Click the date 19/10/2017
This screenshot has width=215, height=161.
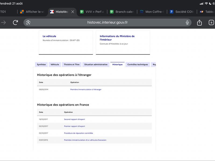(43, 119)
